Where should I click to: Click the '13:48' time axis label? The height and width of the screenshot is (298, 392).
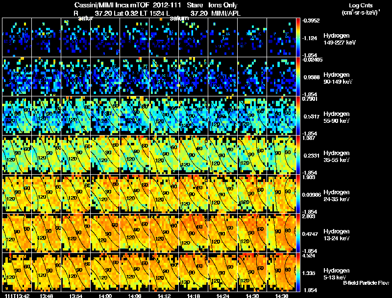tap(47, 296)
